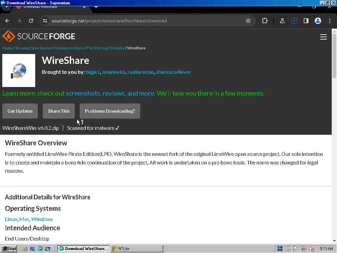The image size is (337, 253).
Task: Open the Supermium three-dot menu
Action: [x=330, y=21]
